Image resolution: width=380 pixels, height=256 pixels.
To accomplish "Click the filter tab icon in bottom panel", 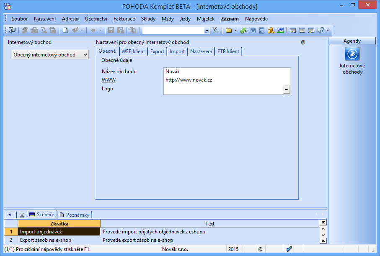I will pyautogui.click(x=22, y=215).
